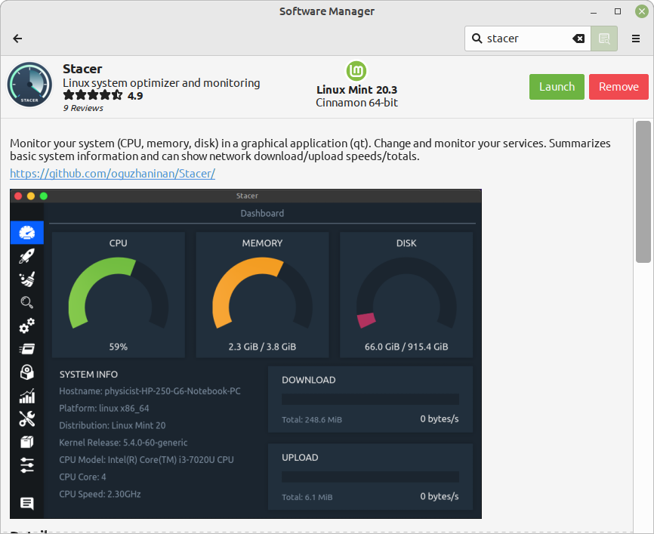Image resolution: width=654 pixels, height=534 pixels.
Task: Click the magnifier icon in search box
Action: 477,39
